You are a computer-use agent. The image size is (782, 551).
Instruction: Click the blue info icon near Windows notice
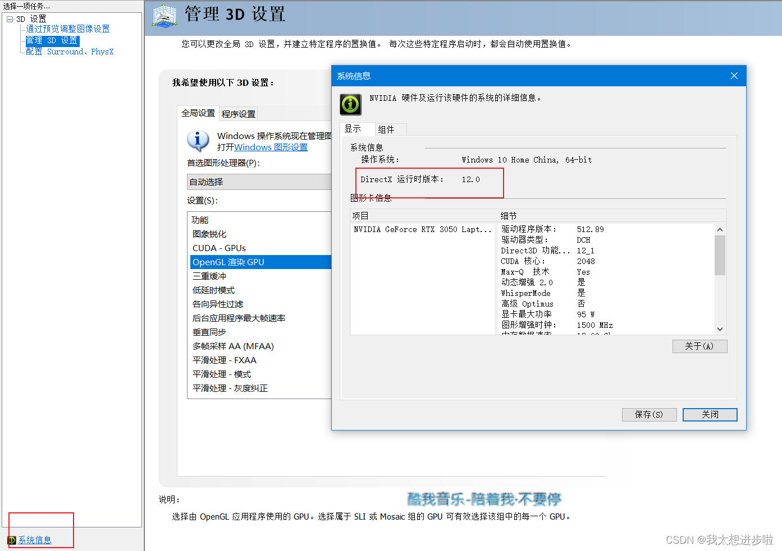click(198, 141)
